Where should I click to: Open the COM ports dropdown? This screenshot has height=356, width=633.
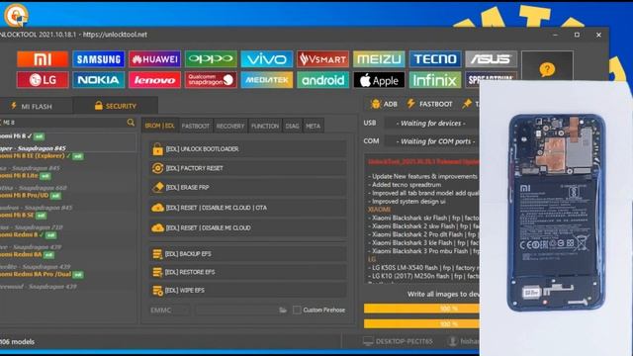pyautogui.click(x=431, y=141)
